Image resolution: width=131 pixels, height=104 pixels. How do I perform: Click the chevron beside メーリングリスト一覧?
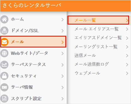point(127,47)
